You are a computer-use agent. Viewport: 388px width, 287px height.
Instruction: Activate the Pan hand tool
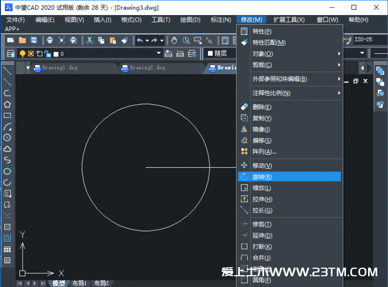click(174, 40)
